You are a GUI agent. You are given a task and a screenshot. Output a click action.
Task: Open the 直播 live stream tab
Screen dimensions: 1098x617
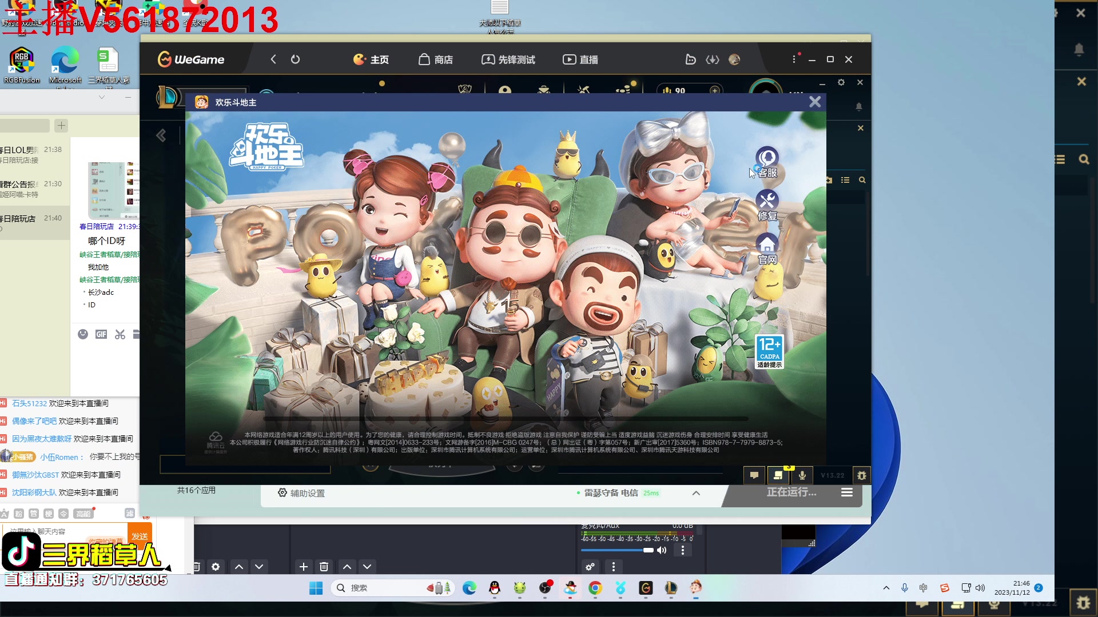tap(580, 59)
